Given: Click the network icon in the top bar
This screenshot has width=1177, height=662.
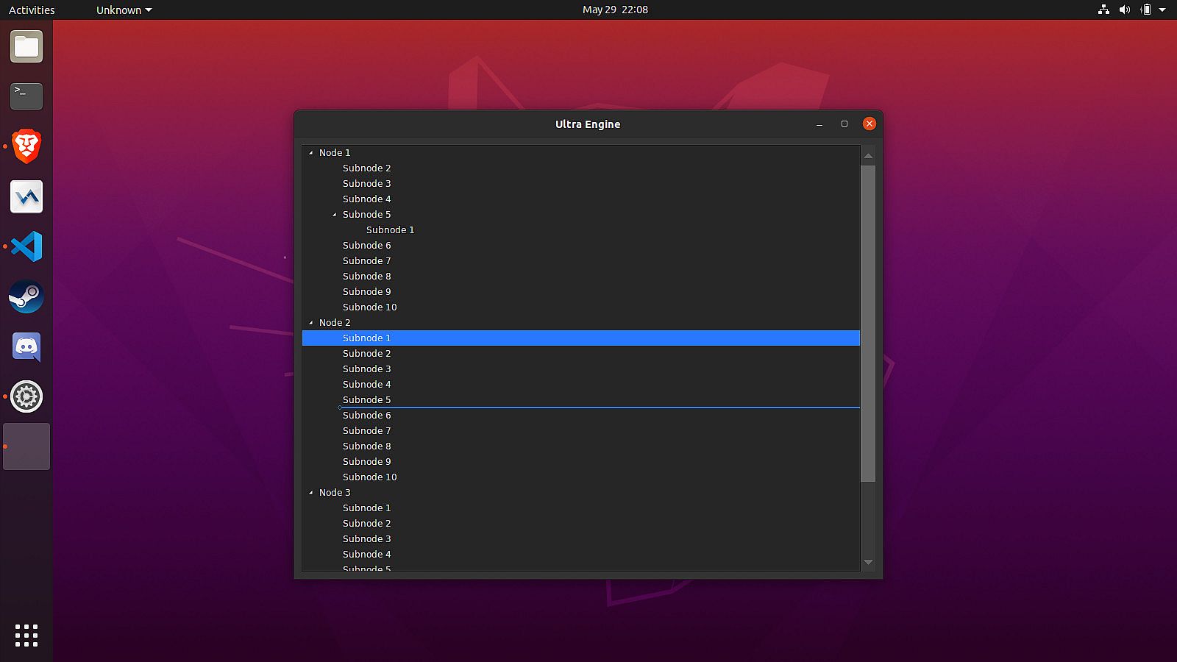Looking at the screenshot, I should (1103, 10).
